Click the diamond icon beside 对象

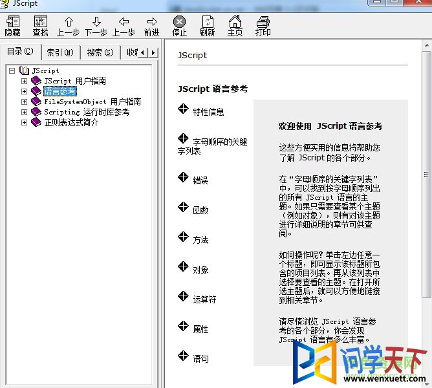183,266
